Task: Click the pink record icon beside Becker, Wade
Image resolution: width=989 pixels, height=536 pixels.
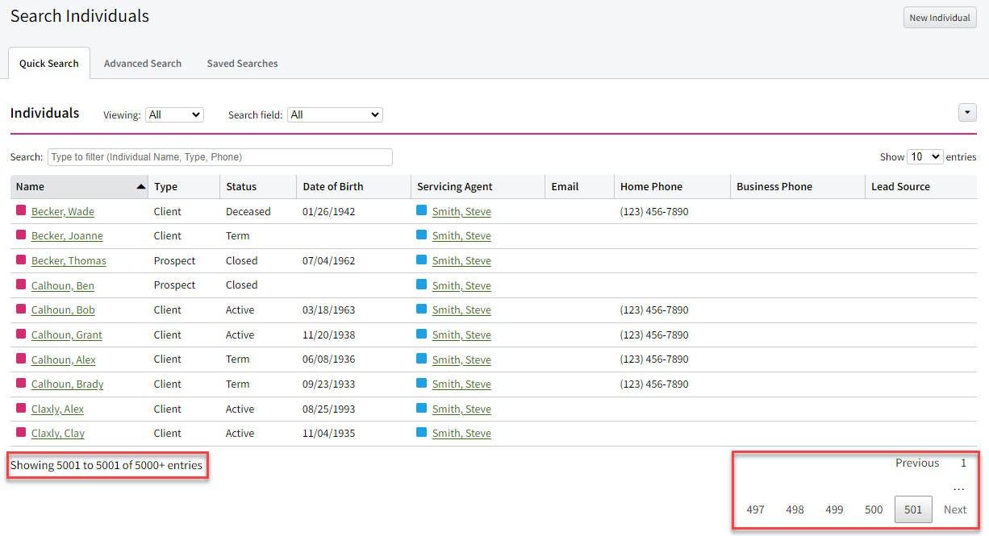Action: point(18,210)
